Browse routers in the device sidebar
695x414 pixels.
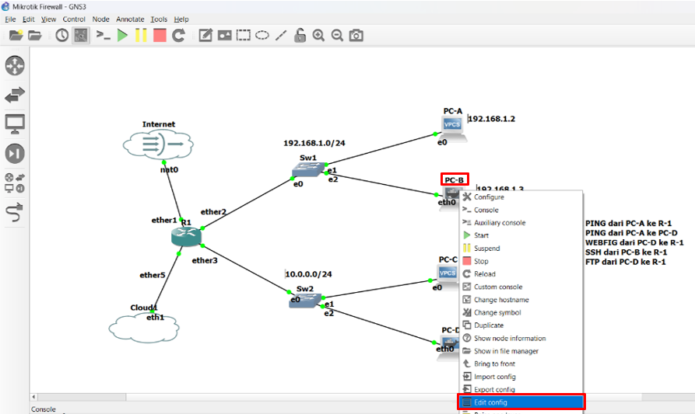coord(15,66)
